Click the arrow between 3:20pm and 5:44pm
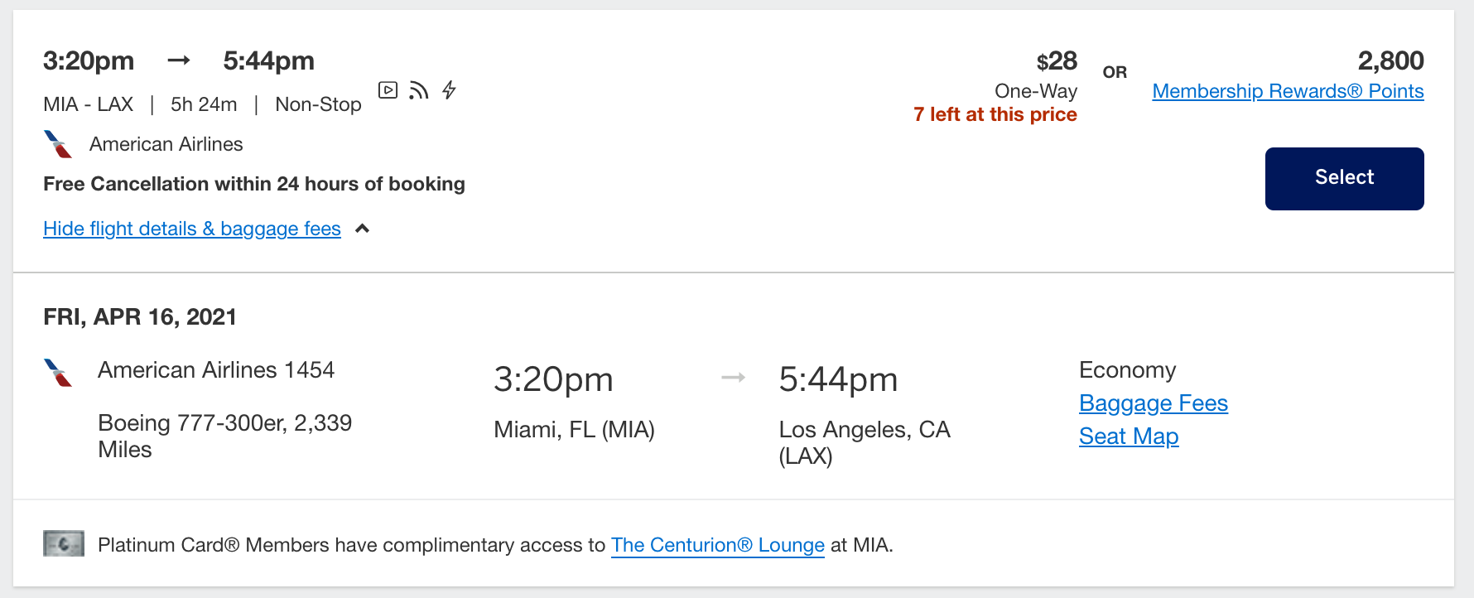Viewport: 1474px width, 598px height. click(181, 60)
